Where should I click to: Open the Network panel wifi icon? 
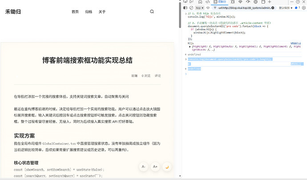(x=240, y=2)
